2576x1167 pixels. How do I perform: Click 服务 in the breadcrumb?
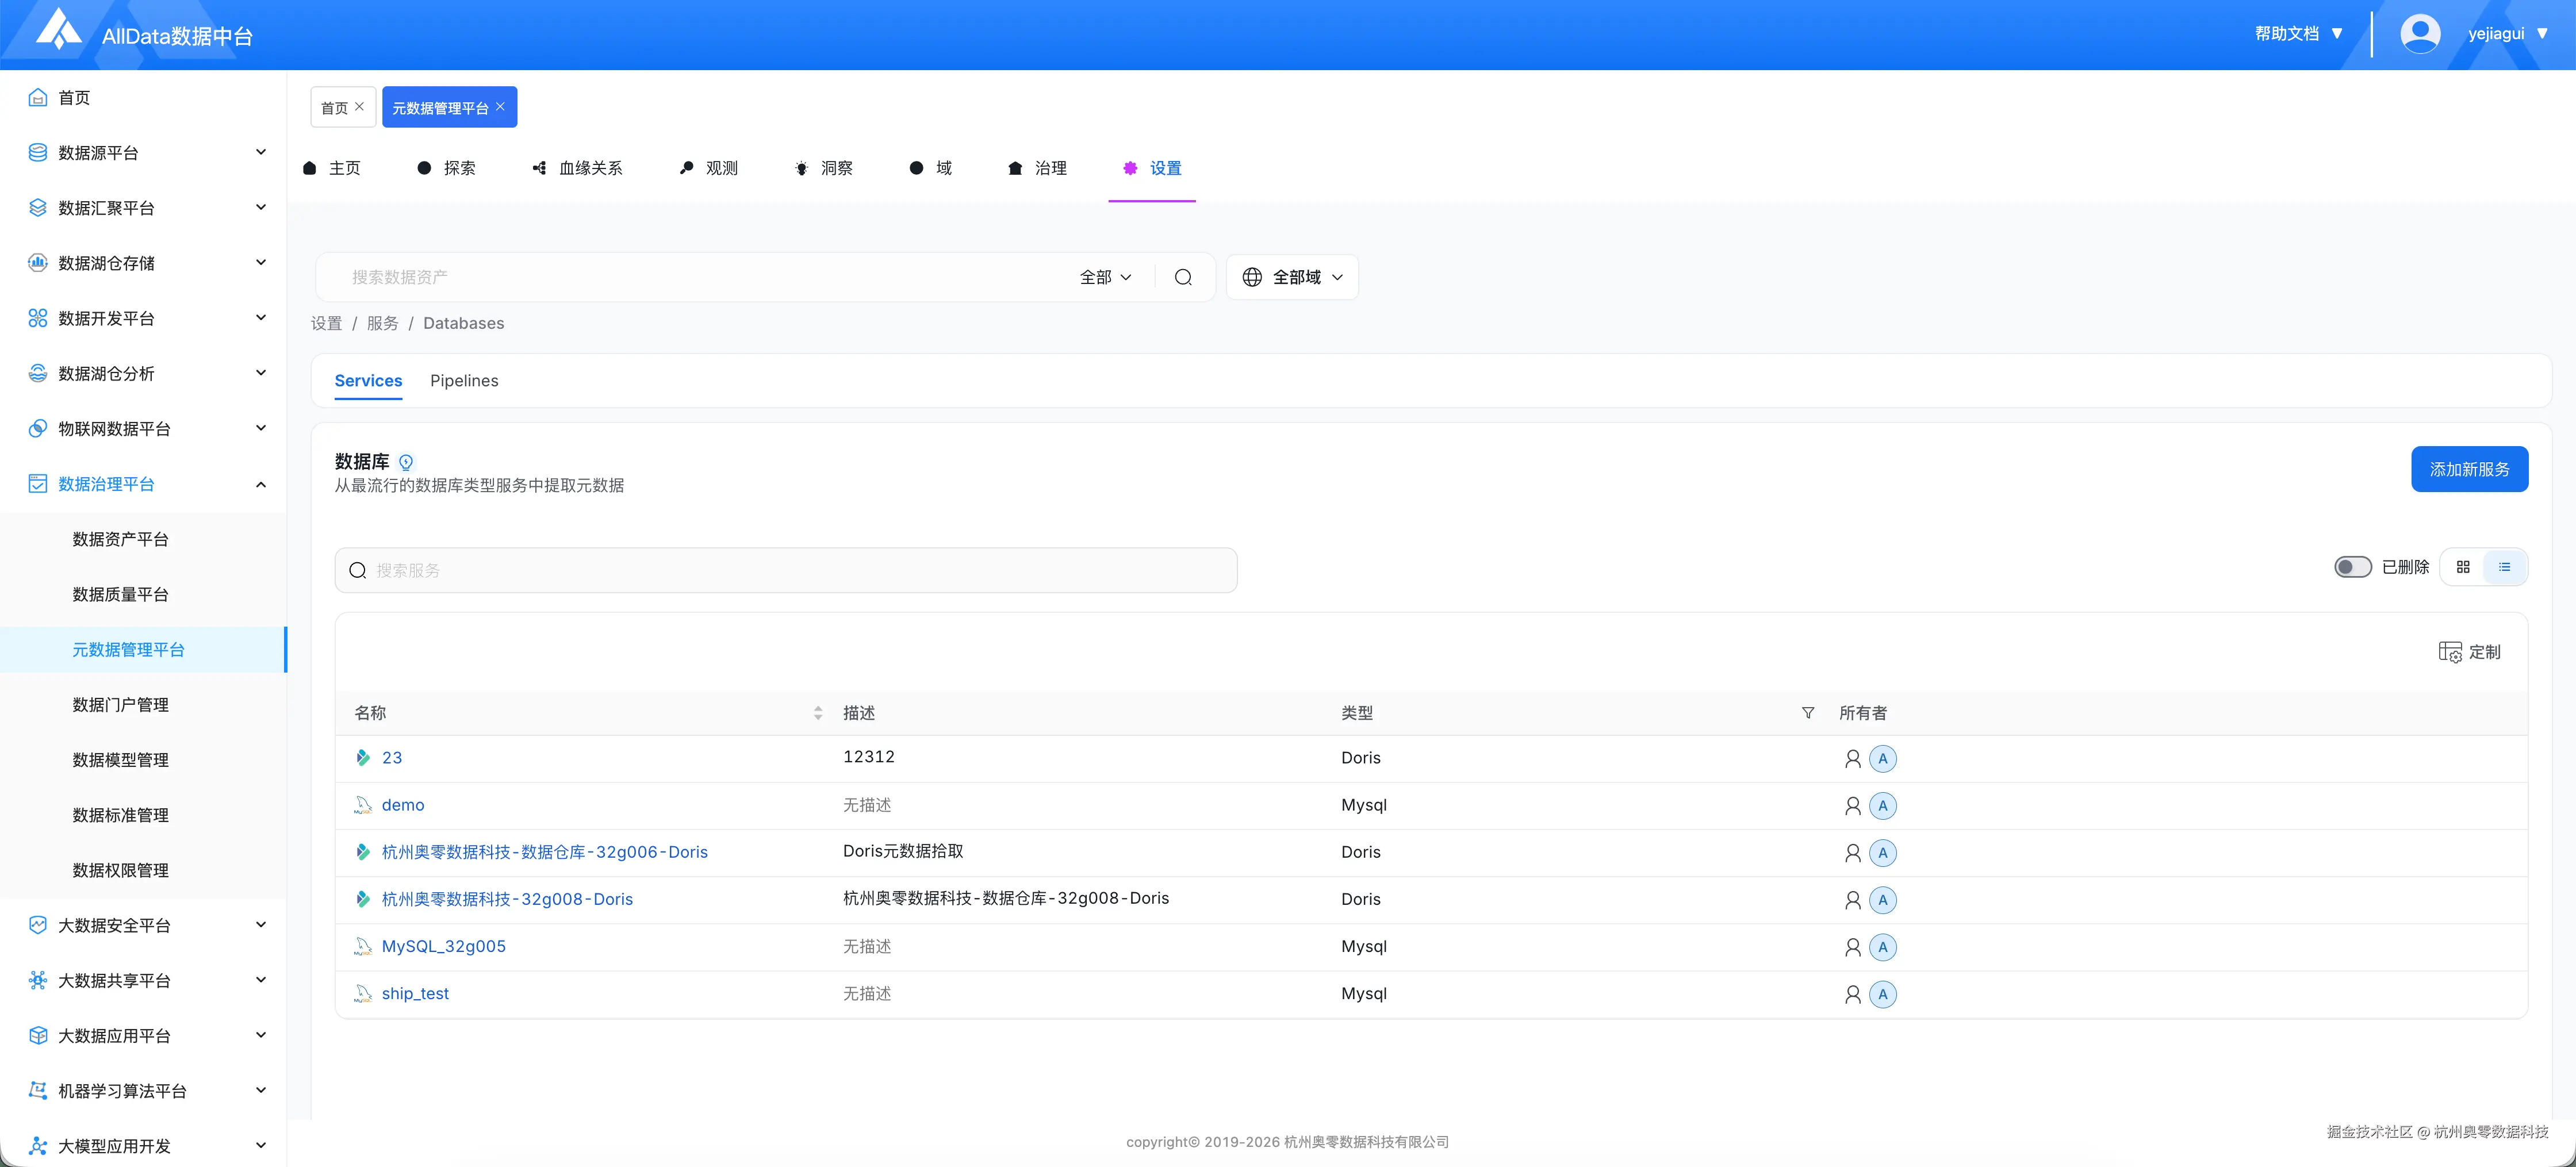[382, 323]
